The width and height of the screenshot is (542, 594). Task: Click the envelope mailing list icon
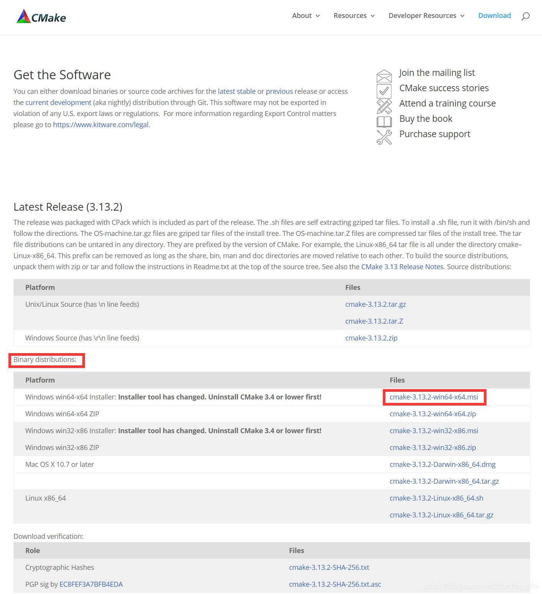coord(384,76)
